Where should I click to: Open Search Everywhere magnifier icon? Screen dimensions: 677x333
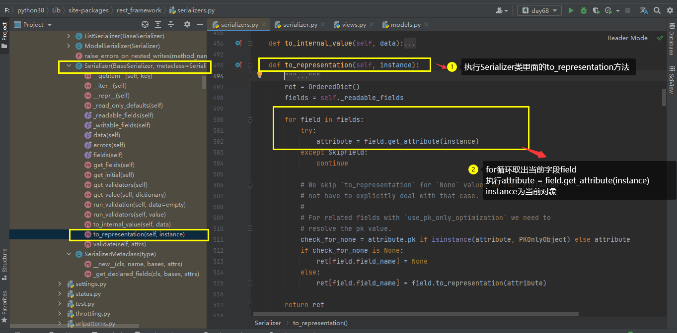pyautogui.click(x=657, y=10)
